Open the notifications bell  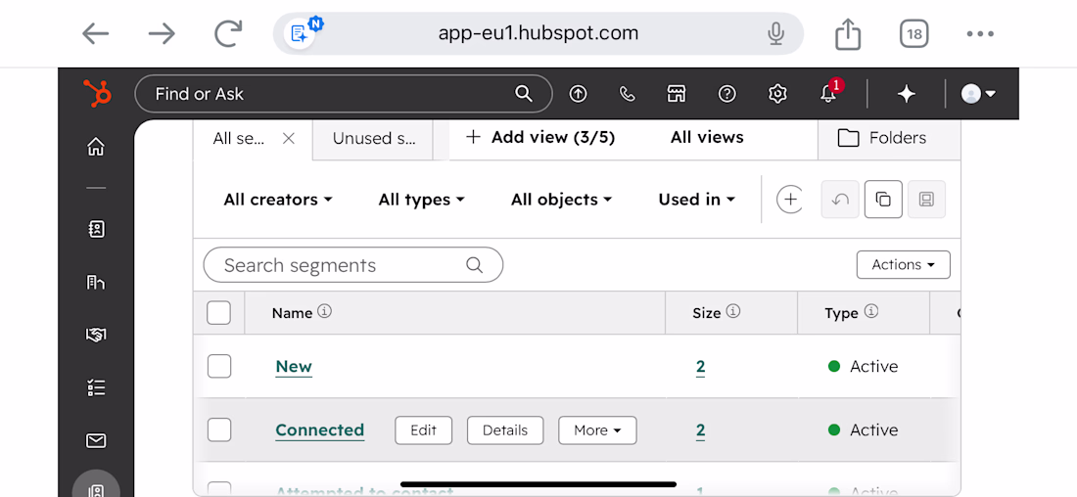click(829, 93)
